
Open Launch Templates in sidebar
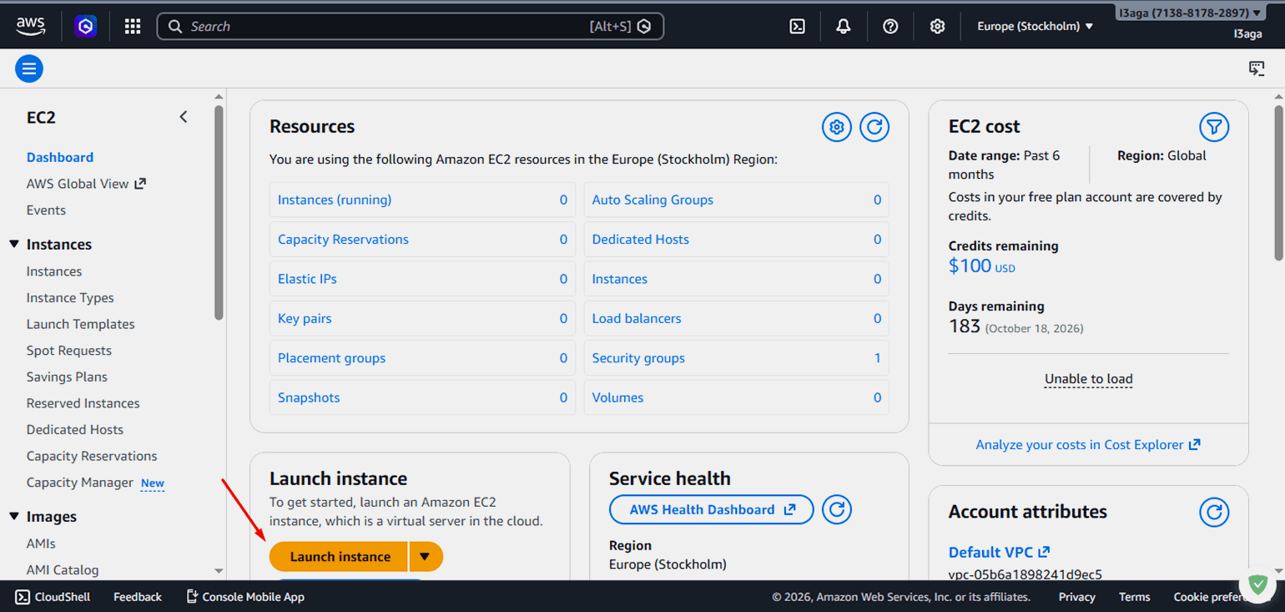coord(80,324)
